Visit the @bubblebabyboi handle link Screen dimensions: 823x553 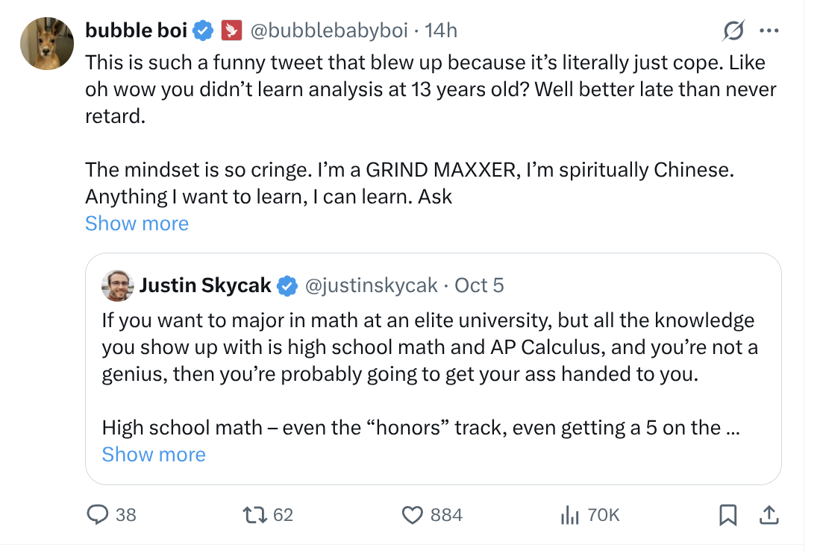coord(329,31)
